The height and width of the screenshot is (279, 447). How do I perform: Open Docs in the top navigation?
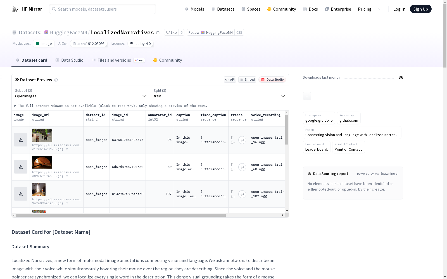click(310, 9)
